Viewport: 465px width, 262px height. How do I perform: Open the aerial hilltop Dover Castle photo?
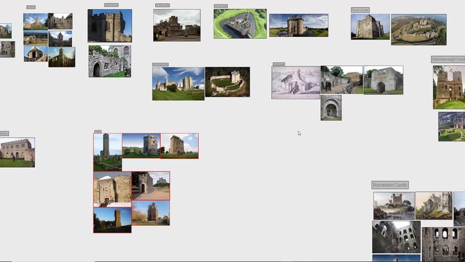point(418,29)
